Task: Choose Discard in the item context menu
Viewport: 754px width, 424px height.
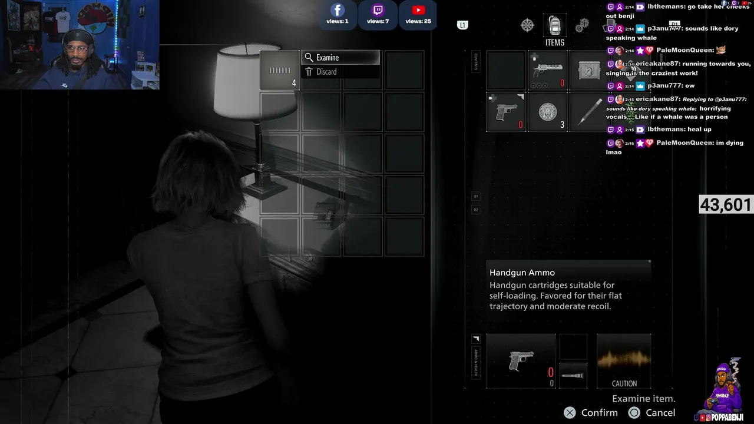Action: 340,72
